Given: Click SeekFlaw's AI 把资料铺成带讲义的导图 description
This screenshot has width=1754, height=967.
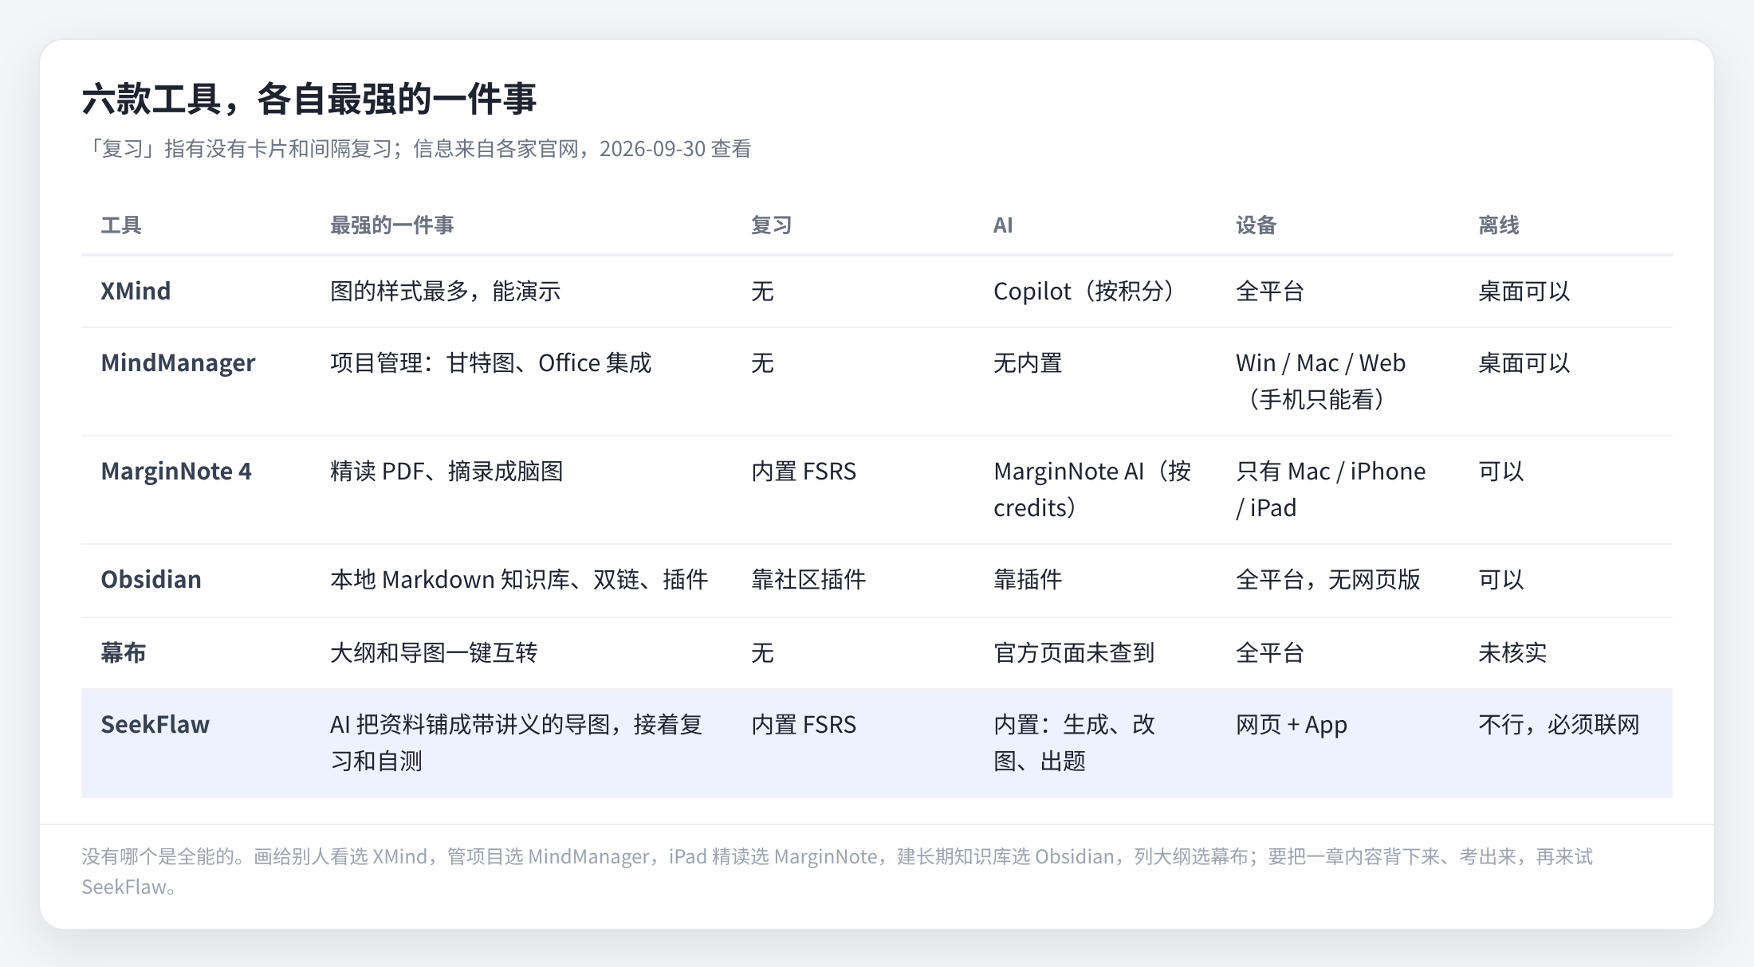Looking at the screenshot, I should click(517, 743).
